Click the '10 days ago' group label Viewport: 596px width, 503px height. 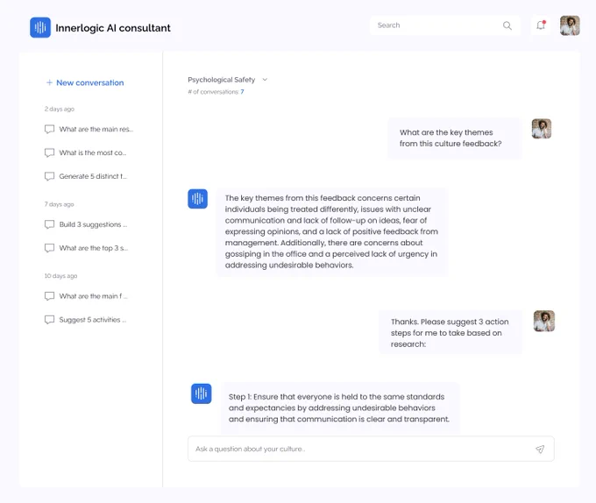click(x=60, y=276)
